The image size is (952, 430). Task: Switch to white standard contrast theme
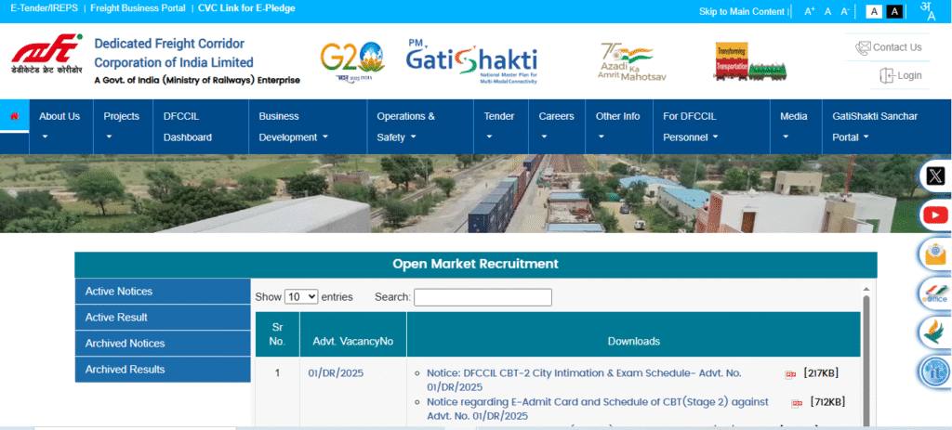[874, 11]
